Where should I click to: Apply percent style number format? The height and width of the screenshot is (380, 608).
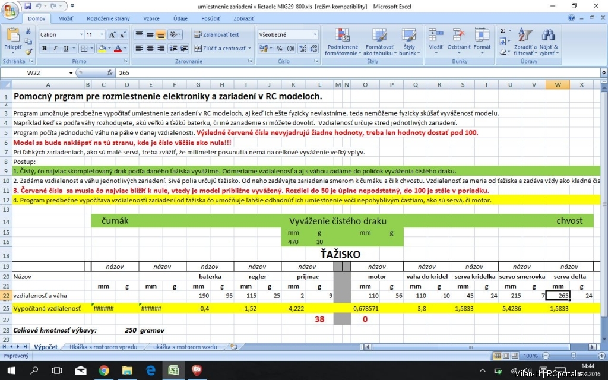pos(279,49)
